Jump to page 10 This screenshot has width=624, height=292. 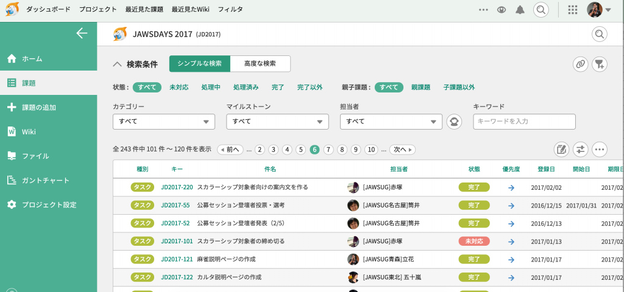371,150
